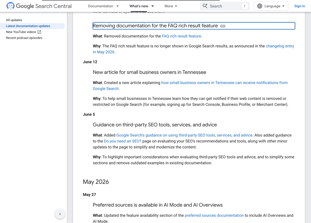Viewport: 311px width, 223px height.
Task: Expand the What's new dropdown arrow
Action: click(152, 6)
